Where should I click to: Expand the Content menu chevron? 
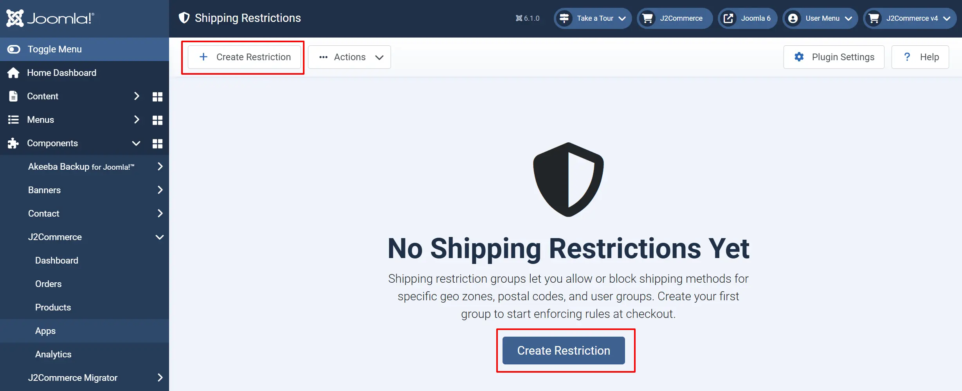137,96
